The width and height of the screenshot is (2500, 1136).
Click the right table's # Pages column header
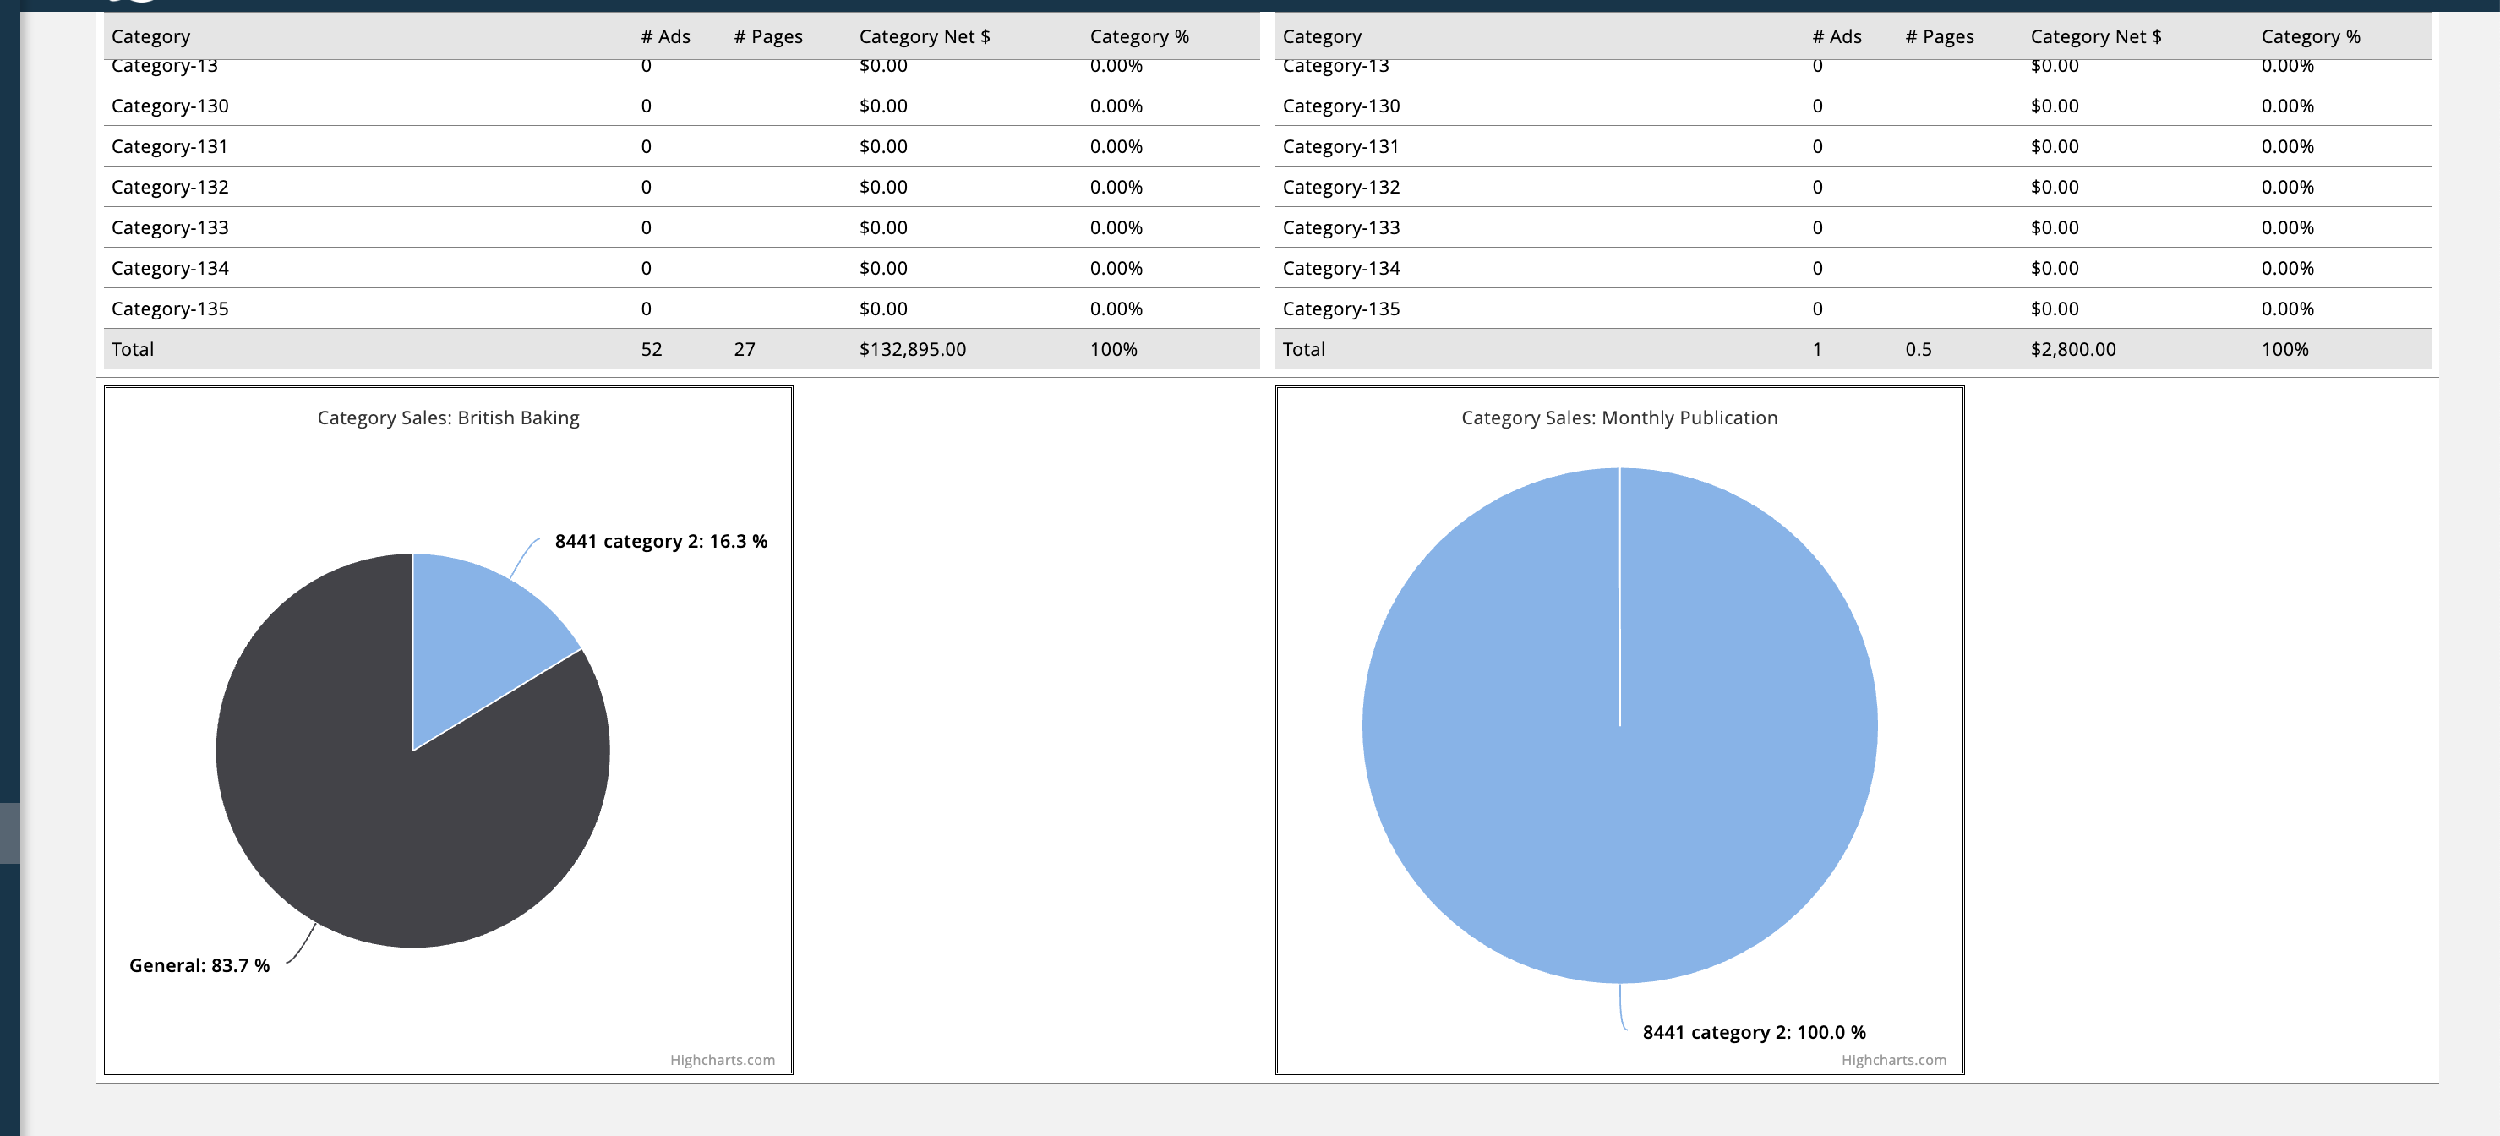[1939, 37]
